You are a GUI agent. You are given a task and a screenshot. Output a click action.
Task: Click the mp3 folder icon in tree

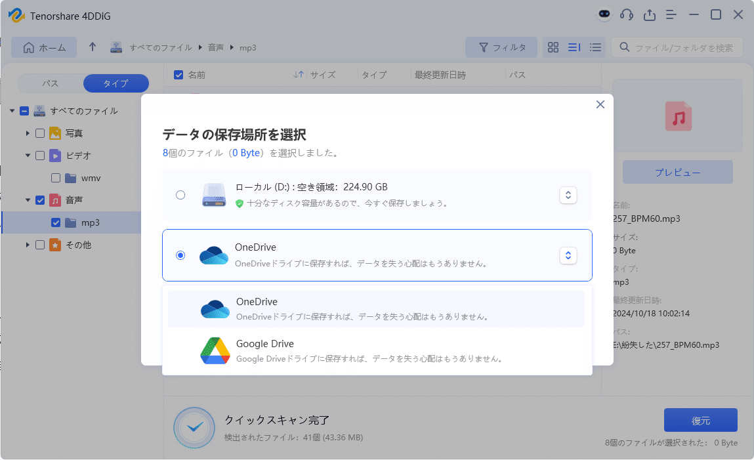71,222
